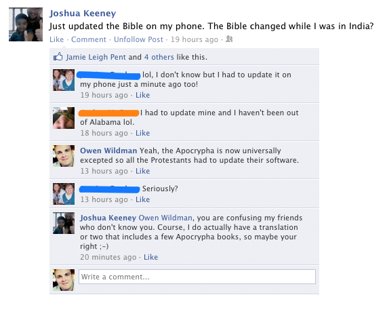Like the main Bible update post
387x316 pixels.
point(56,39)
